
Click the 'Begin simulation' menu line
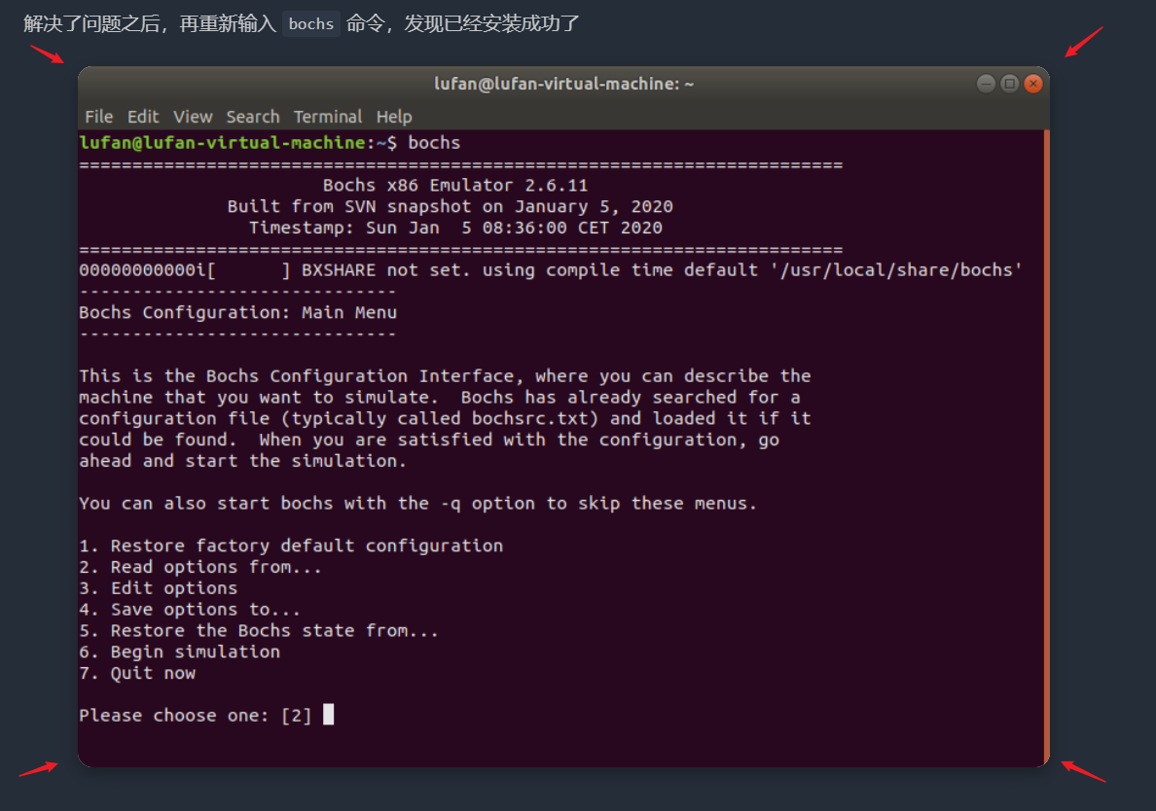(179, 652)
